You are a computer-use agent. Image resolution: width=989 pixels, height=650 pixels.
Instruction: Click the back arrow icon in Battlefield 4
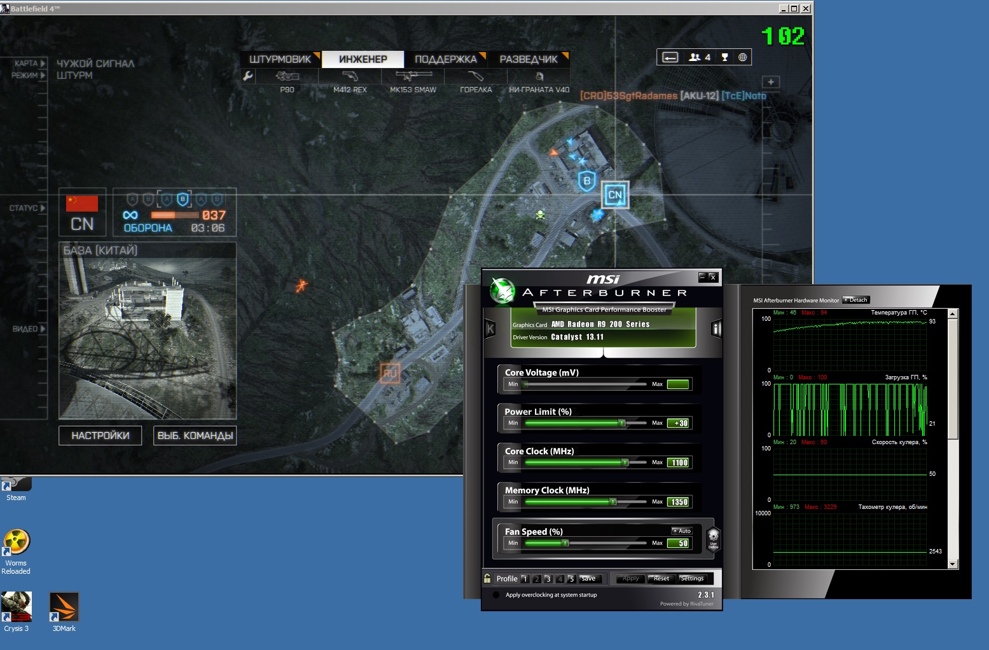[670, 57]
